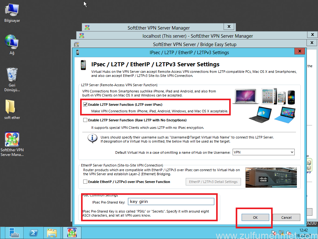The image size is (318, 239).
Task: Cancel the IPsec settings dialog
Action: [x=286, y=218]
